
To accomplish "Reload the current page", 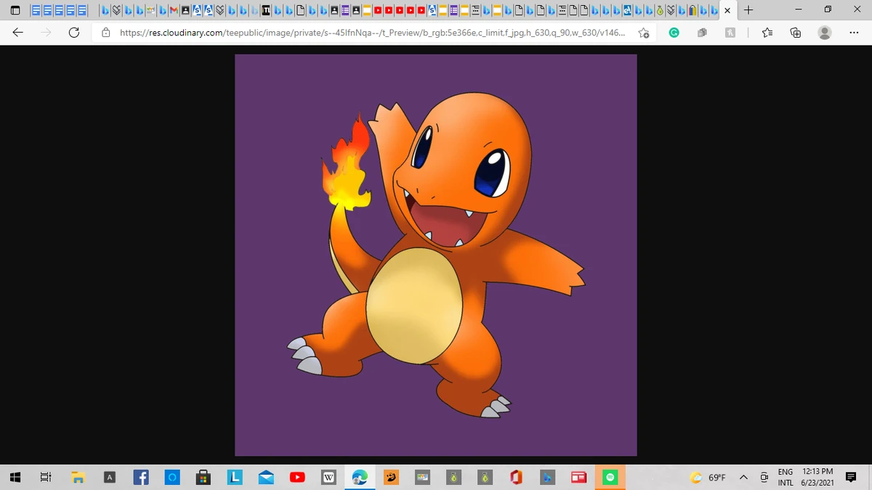I will pyautogui.click(x=73, y=32).
